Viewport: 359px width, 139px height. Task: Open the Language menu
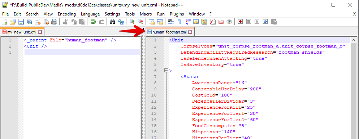click(90, 14)
